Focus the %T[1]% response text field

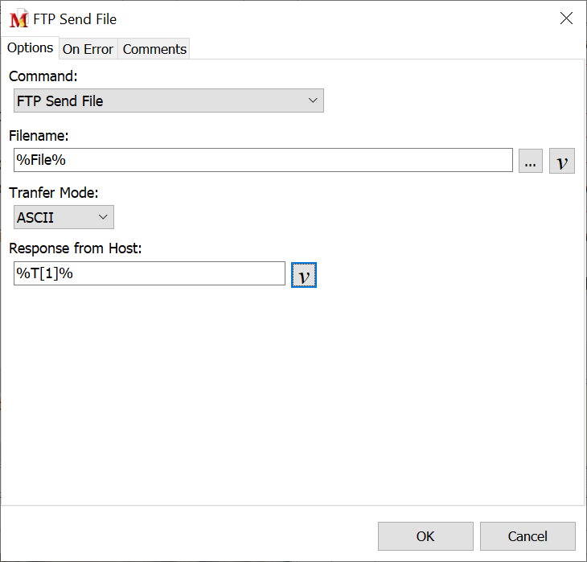150,273
